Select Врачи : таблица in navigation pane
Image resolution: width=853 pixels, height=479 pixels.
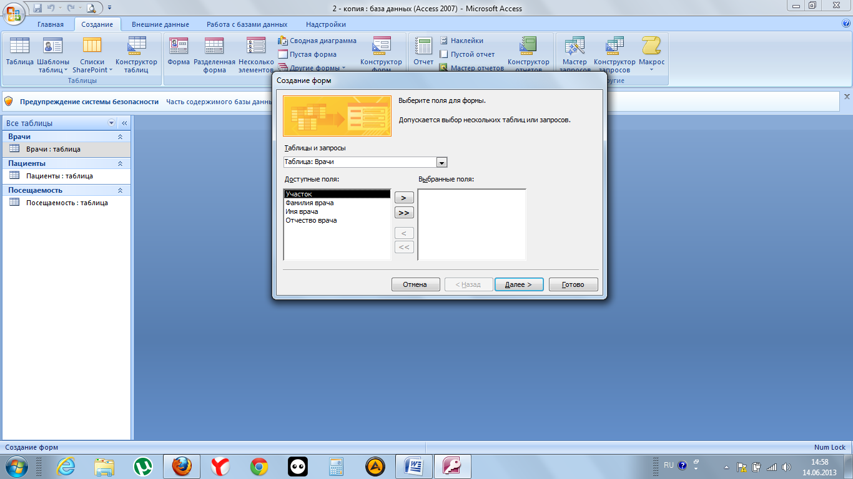[67, 149]
